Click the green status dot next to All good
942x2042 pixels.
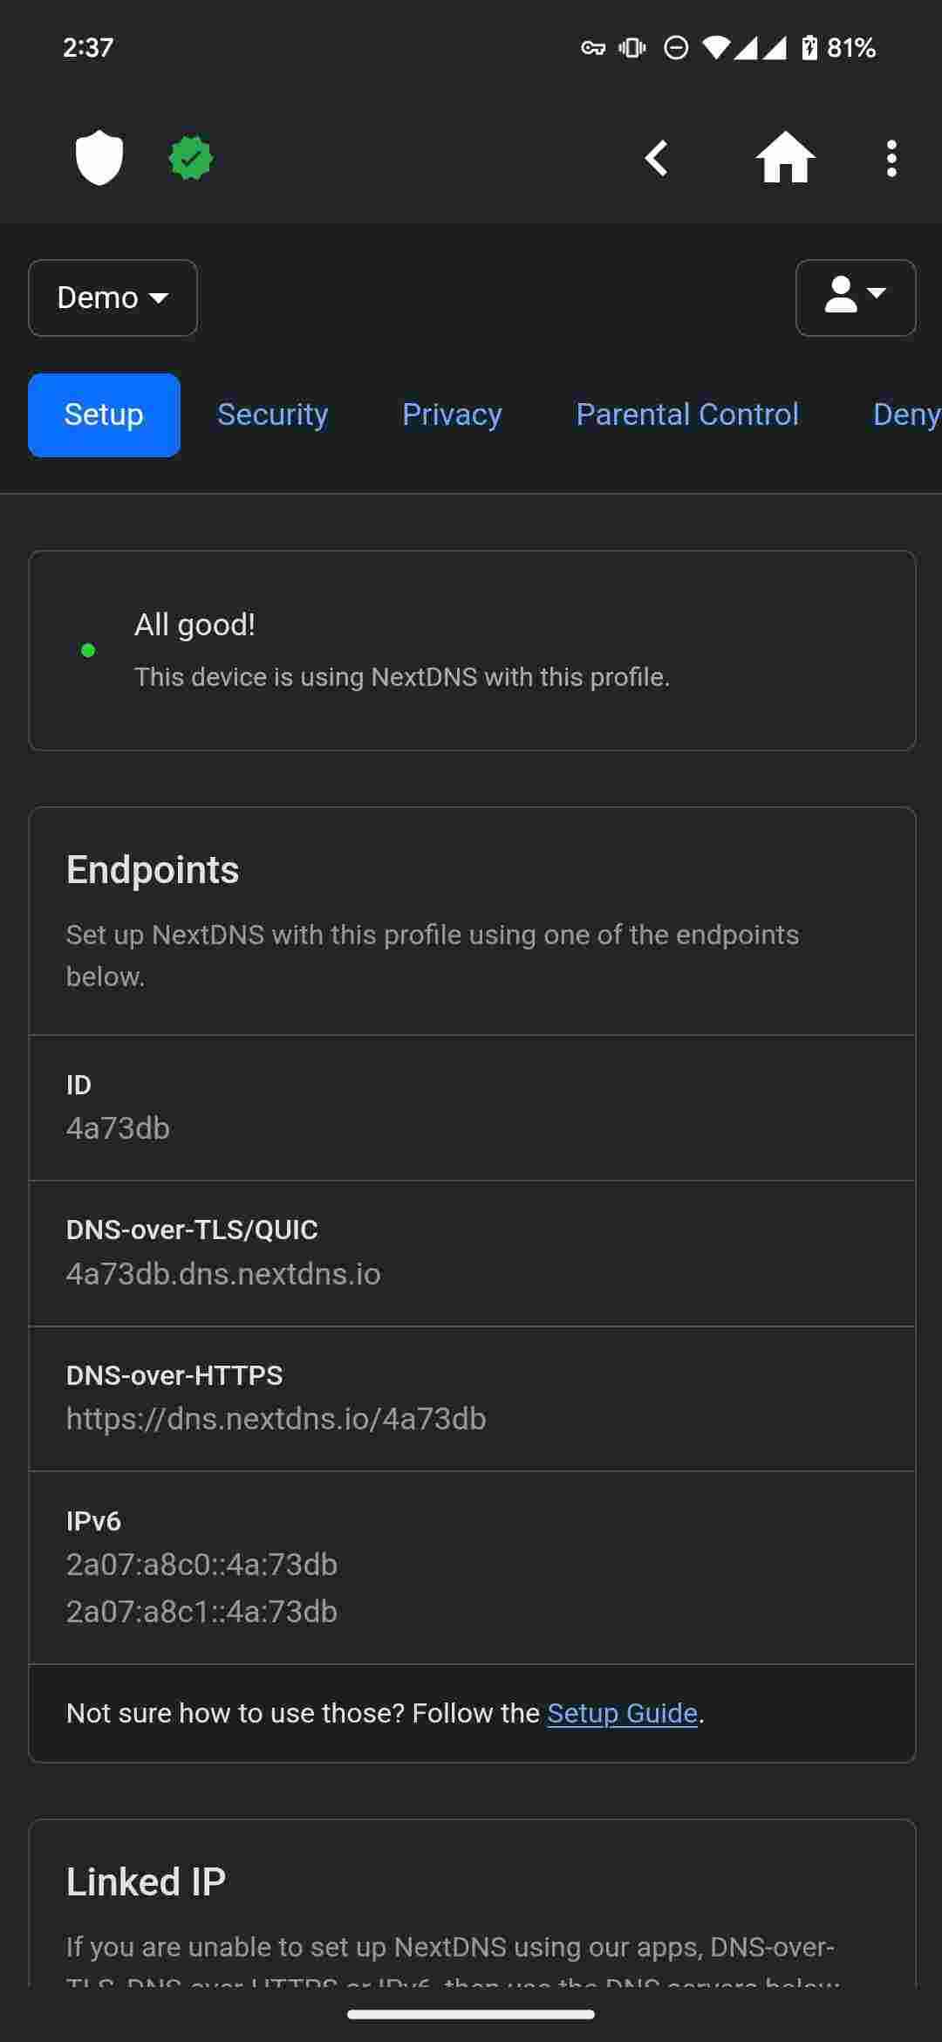click(x=88, y=649)
